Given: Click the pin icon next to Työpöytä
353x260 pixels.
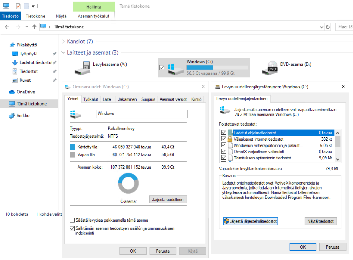Looking at the screenshot, I should click(x=55, y=54).
